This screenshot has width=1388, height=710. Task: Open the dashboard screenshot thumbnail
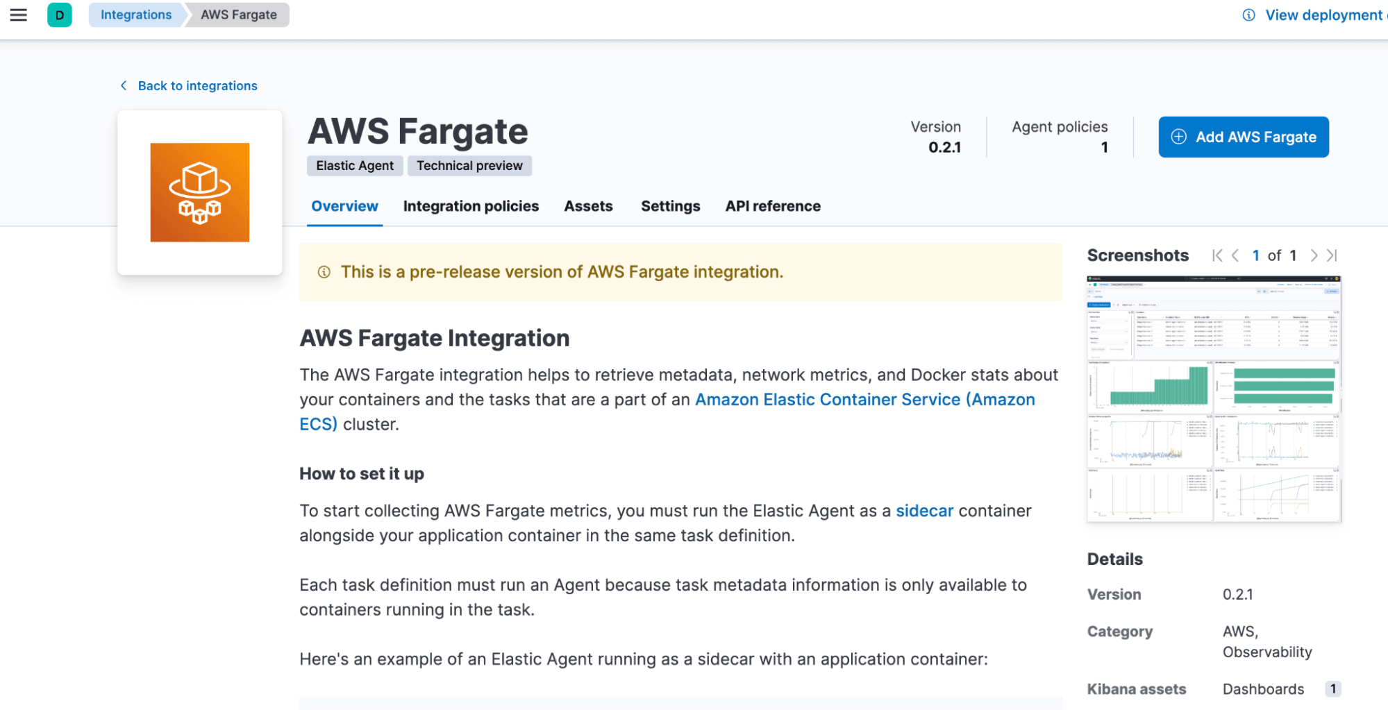pyautogui.click(x=1214, y=399)
